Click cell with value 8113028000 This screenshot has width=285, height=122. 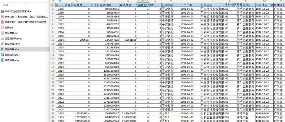click(105, 63)
